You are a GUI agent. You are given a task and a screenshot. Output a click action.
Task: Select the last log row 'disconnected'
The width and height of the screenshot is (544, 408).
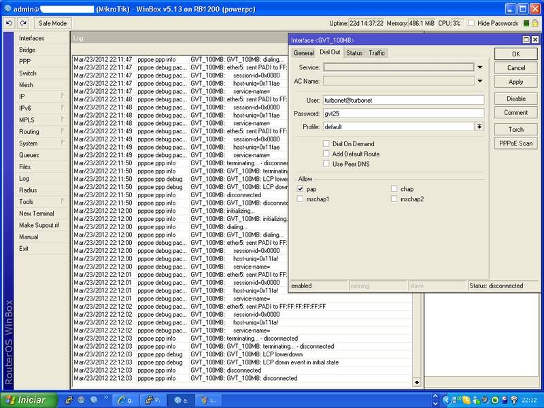[242, 378]
